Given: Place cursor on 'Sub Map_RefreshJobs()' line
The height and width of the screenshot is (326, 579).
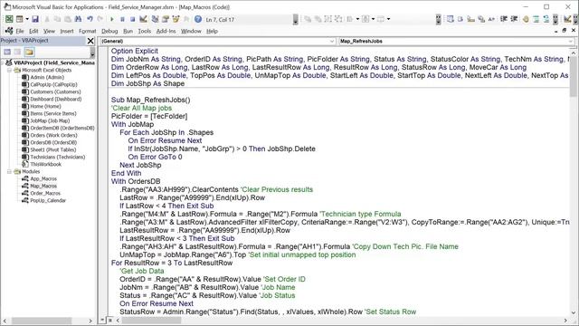Looking at the screenshot, I should [x=151, y=100].
